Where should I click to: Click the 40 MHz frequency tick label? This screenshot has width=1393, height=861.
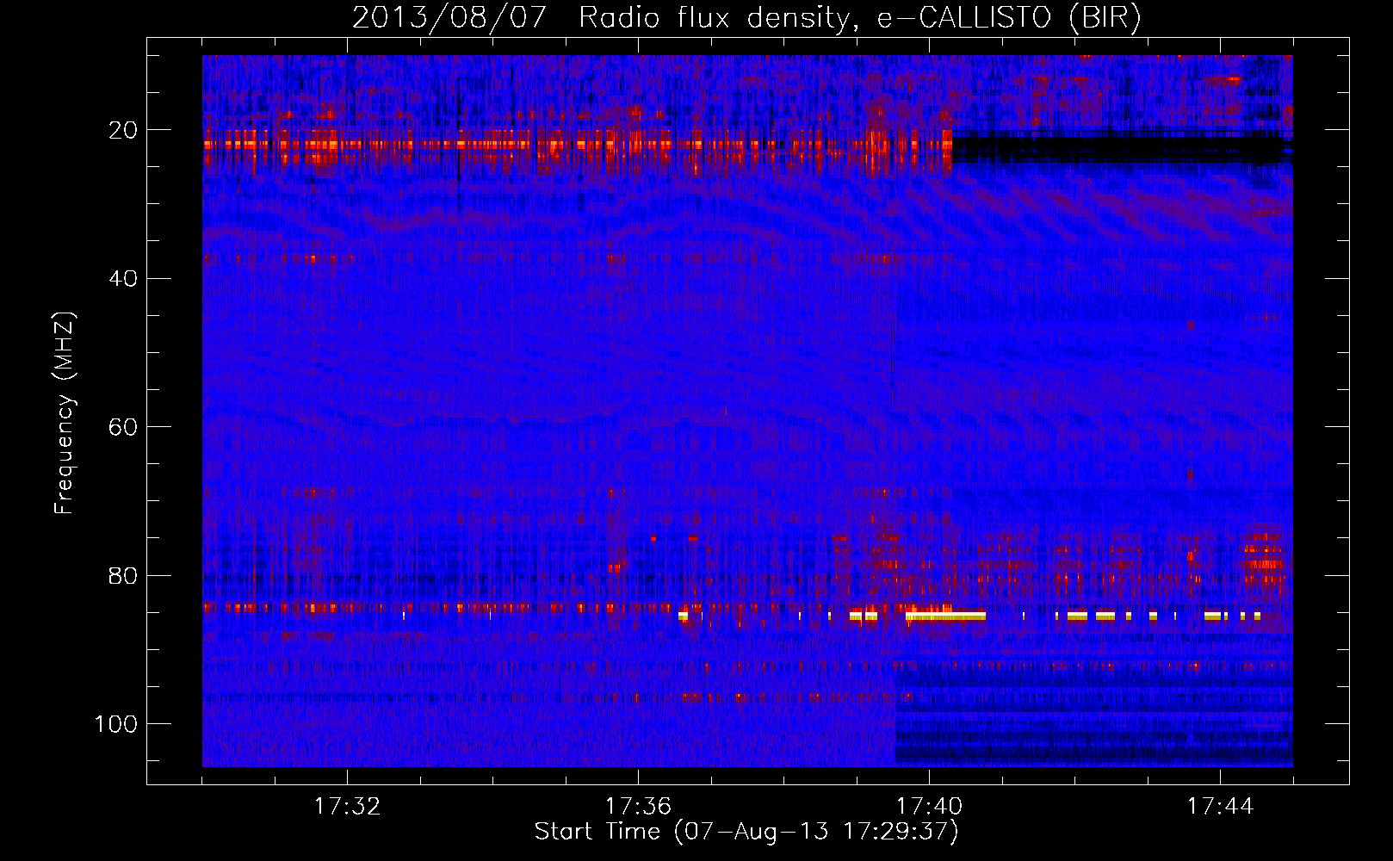(124, 279)
